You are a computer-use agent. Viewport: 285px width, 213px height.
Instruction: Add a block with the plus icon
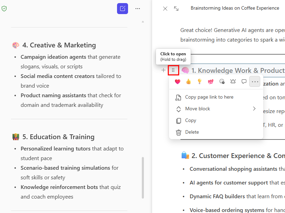(163, 70)
